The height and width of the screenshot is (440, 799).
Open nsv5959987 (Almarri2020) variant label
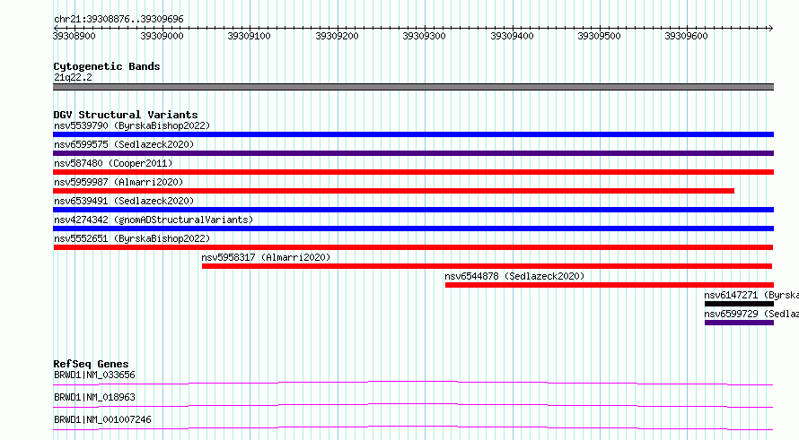tap(119, 182)
